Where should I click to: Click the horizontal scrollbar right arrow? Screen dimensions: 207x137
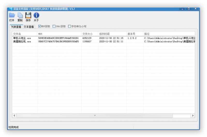[193, 116]
